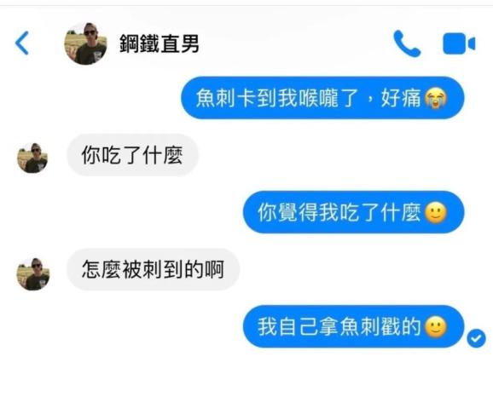Select the received message 你吃了什麼

(132, 155)
